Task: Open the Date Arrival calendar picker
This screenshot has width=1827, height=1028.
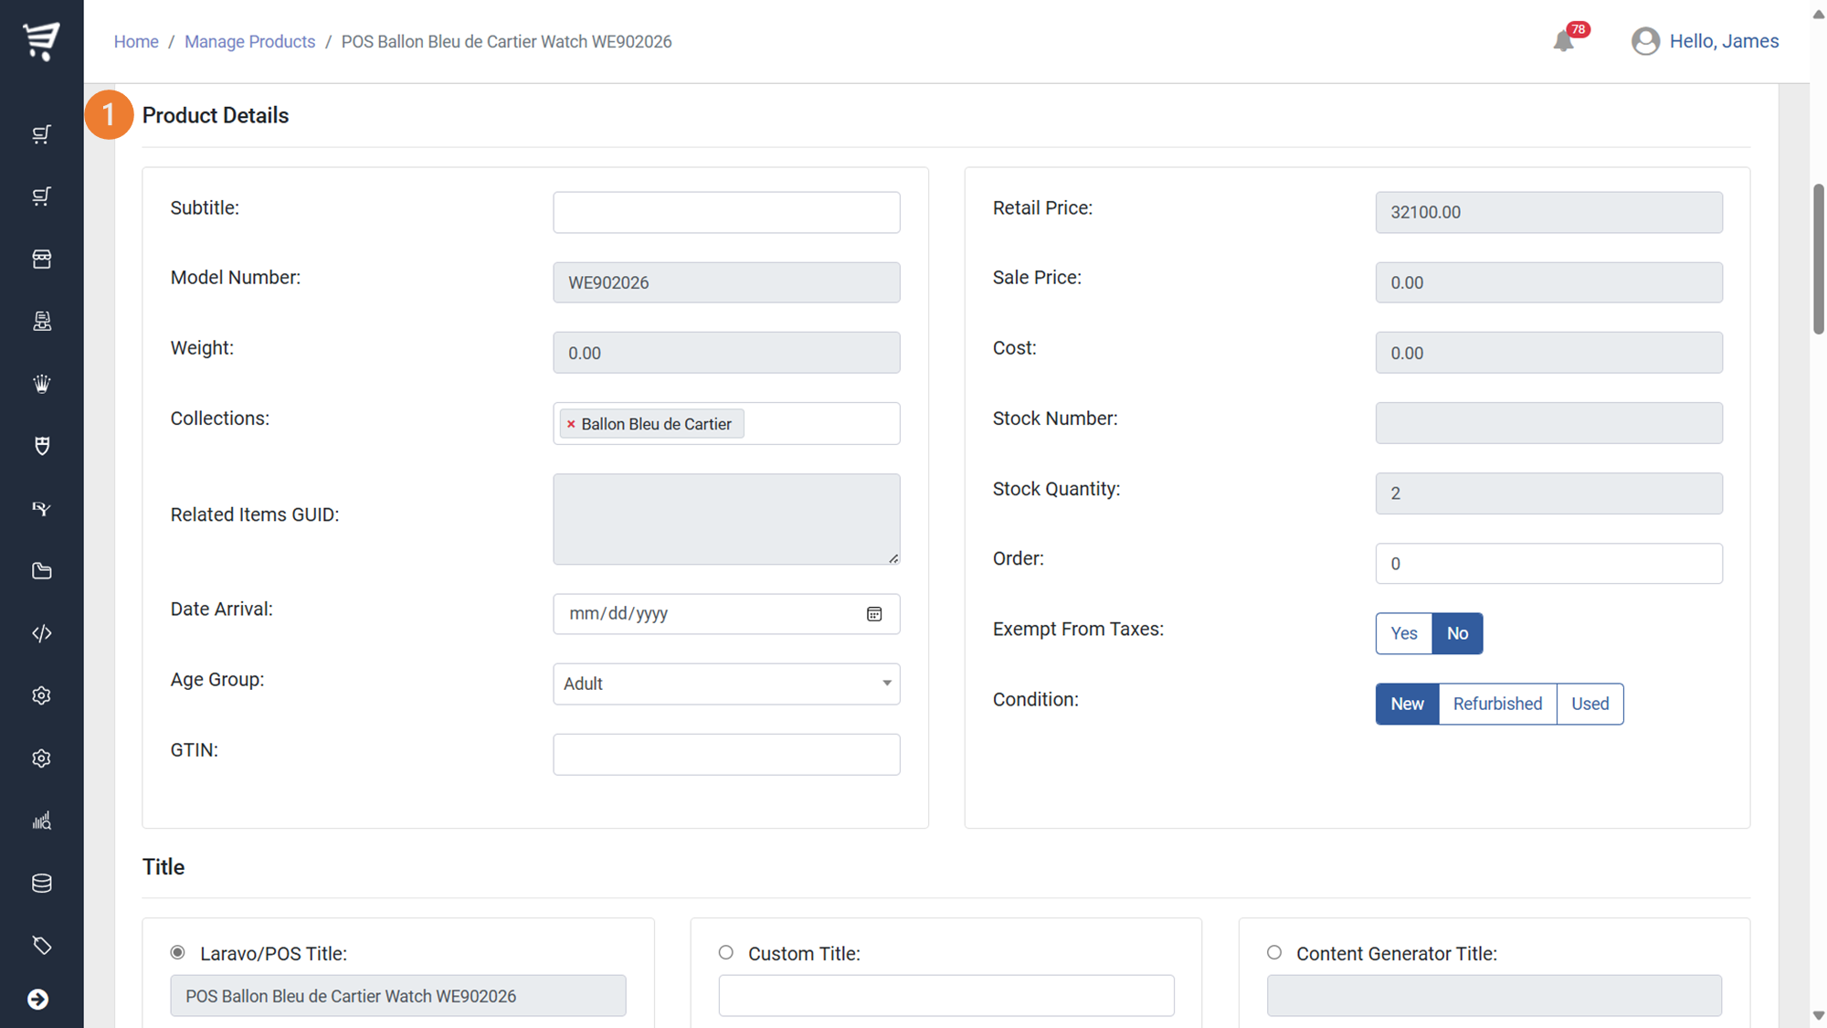Action: click(874, 614)
